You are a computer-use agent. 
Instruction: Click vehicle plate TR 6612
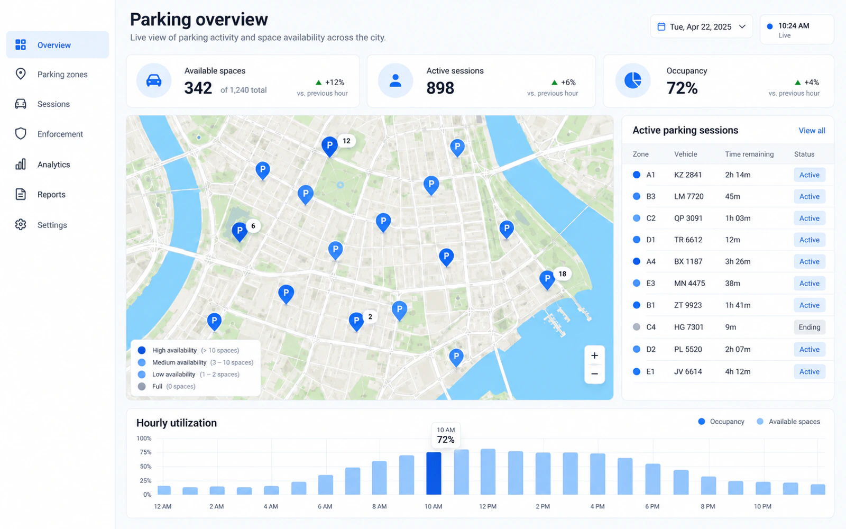[688, 240]
